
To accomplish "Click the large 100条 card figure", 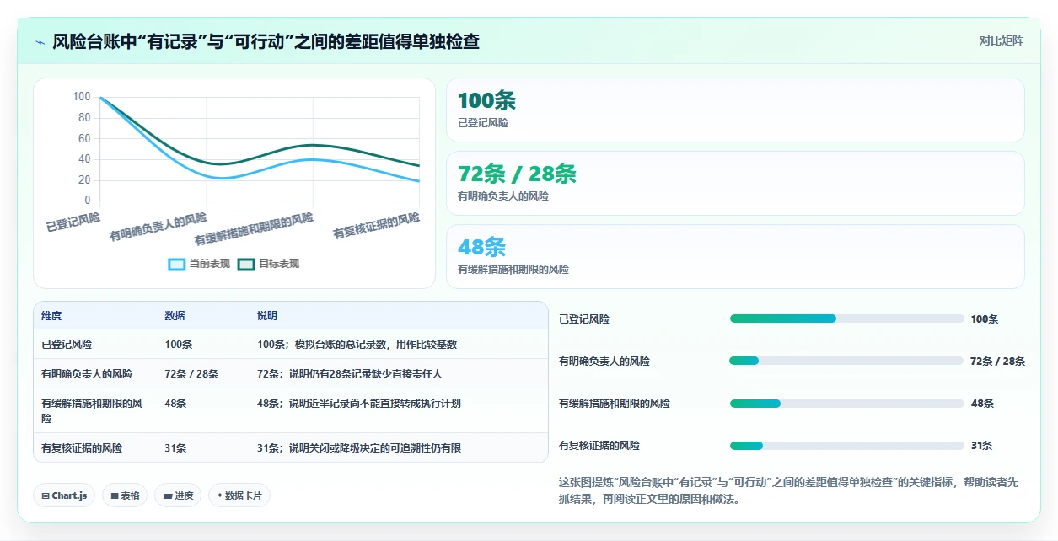I will (486, 101).
